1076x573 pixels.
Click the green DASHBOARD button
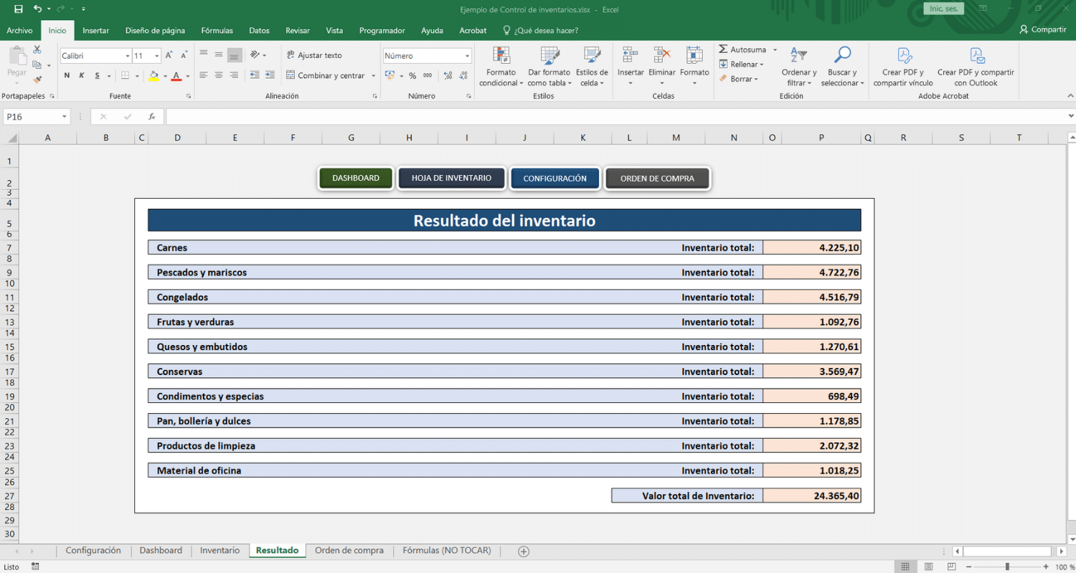pos(356,178)
